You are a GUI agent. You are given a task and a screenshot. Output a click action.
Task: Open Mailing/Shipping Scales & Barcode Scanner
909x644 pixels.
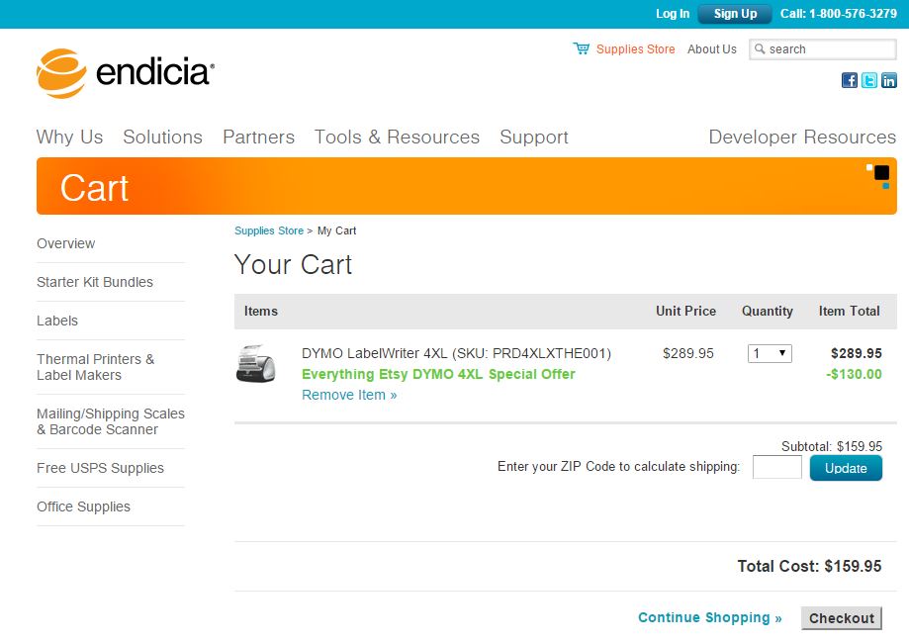110,421
